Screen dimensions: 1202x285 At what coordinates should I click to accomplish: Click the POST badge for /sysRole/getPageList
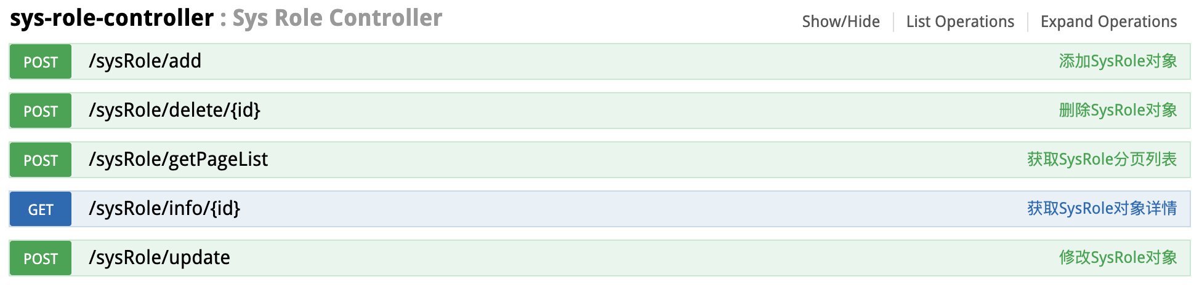point(41,160)
